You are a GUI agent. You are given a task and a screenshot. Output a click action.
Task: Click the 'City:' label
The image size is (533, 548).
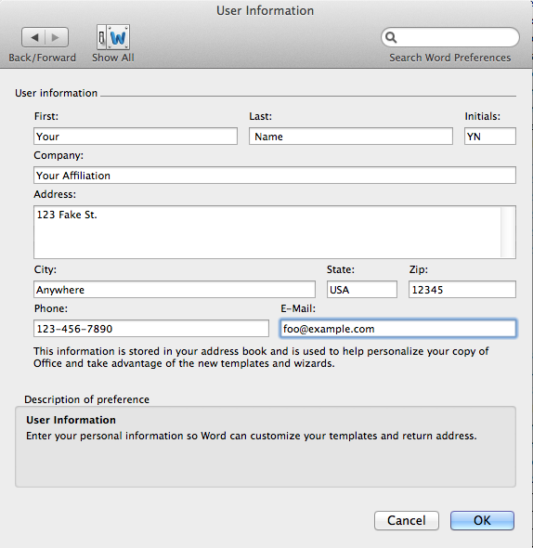45,269
